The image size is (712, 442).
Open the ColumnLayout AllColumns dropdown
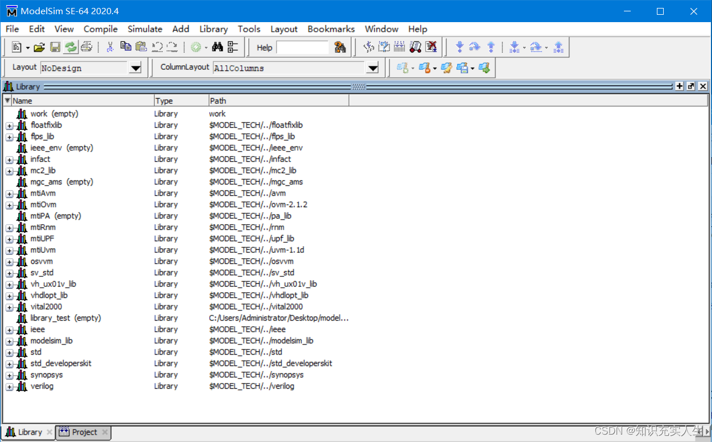click(x=372, y=68)
